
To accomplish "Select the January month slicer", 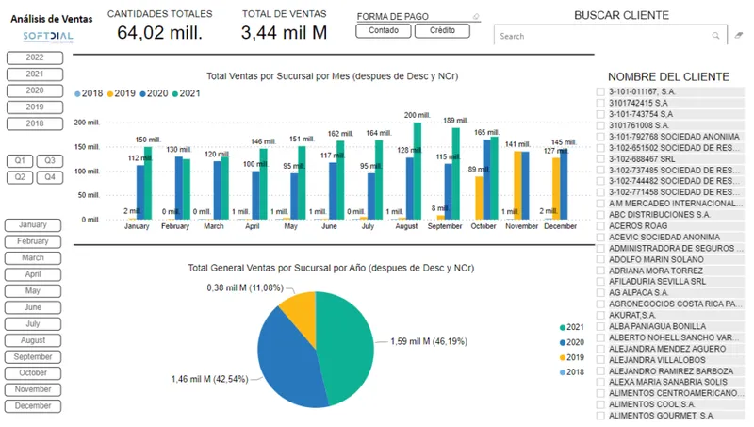I will pos(33,224).
